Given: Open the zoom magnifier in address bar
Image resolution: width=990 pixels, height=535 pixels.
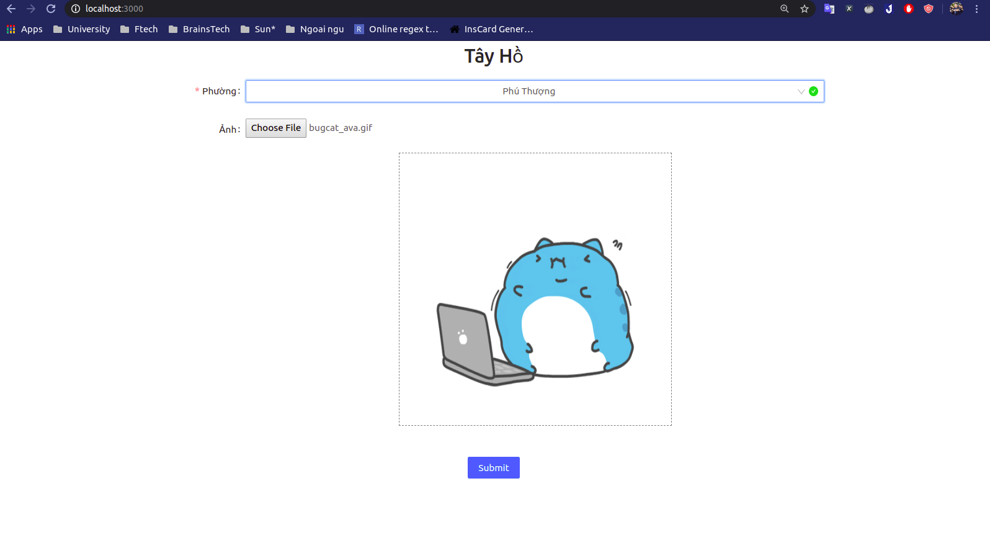Looking at the screenshot, I should click(785, 9).
